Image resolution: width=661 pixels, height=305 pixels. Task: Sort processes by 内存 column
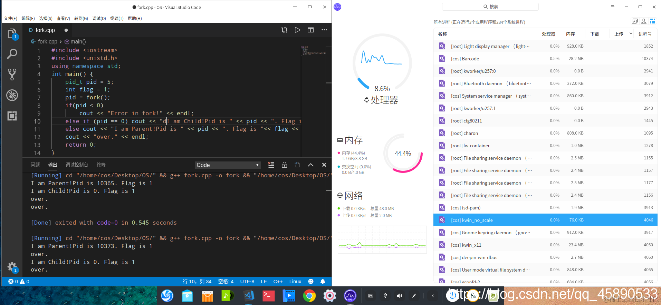coord(573,34)
